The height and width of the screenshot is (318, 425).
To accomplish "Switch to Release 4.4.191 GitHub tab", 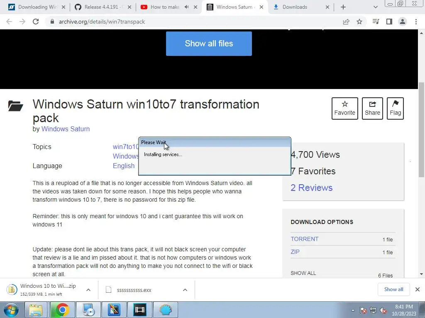I will coord(103,7).
